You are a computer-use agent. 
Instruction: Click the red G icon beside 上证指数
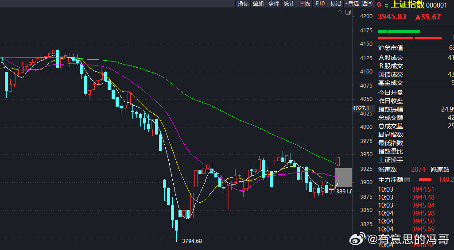coord(379,4)
